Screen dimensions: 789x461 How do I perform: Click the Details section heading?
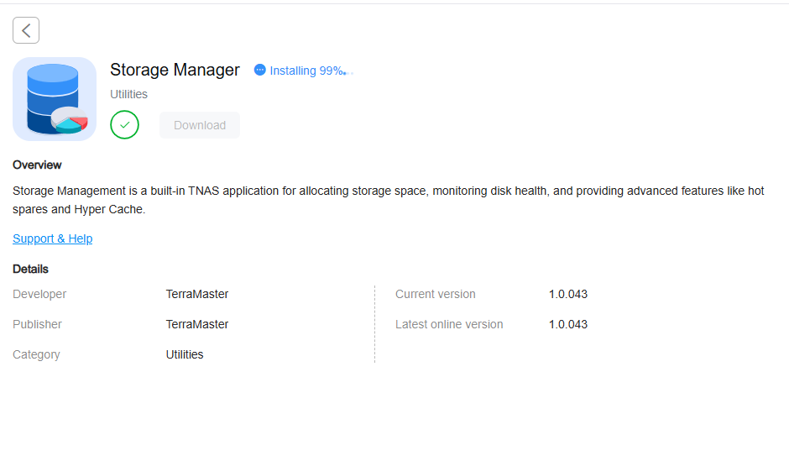coord(30,270)
